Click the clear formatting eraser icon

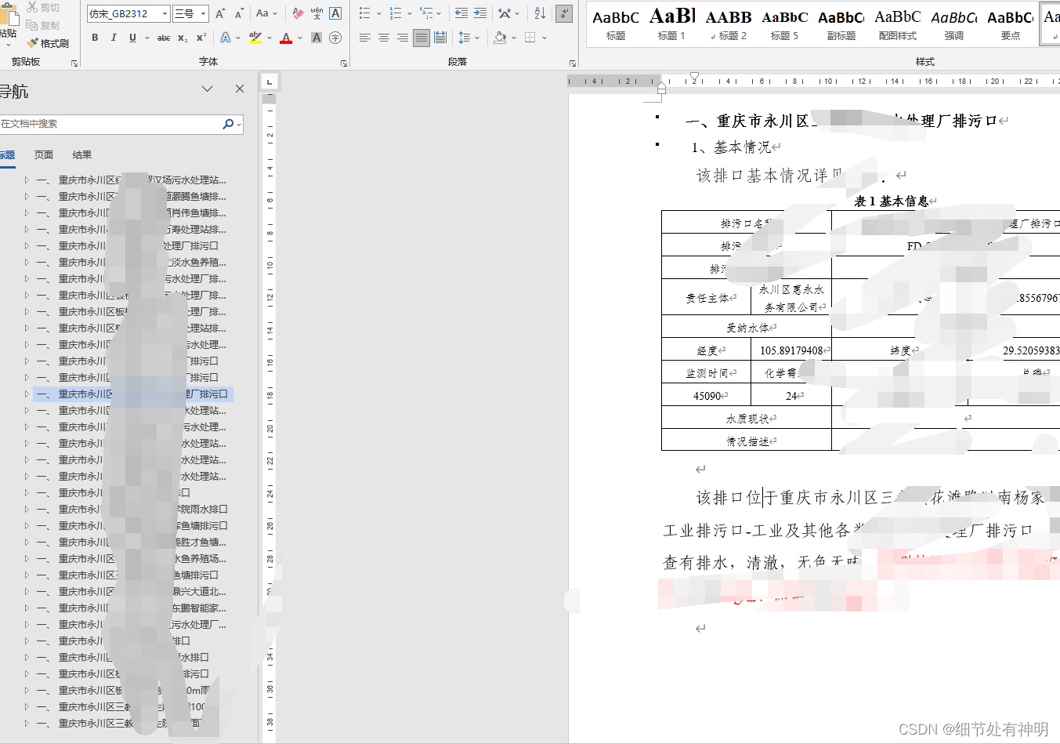click(298, 13)
